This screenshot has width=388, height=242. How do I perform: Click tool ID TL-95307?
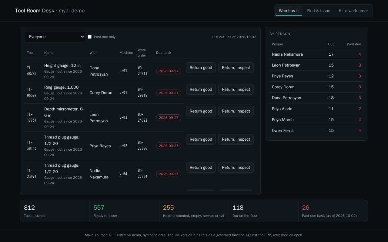coord(32,93)
